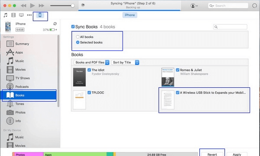Uncheck the TPLDOC checkbox
Image resolution: width=260 pixels, height=156 pixels.
[x=89, y=92]
